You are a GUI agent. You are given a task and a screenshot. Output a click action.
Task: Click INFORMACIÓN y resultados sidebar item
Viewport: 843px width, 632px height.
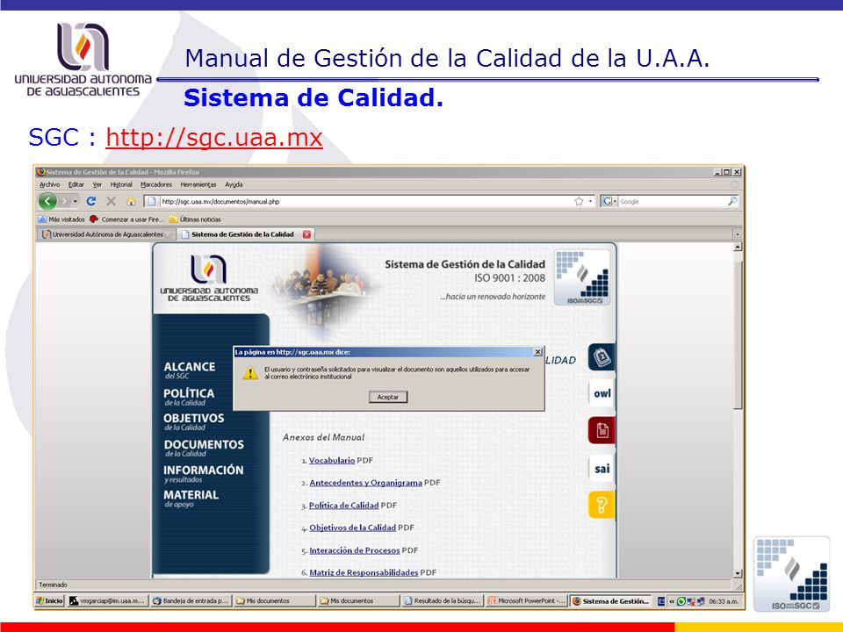pyautogui.click(x=203, y=473)
